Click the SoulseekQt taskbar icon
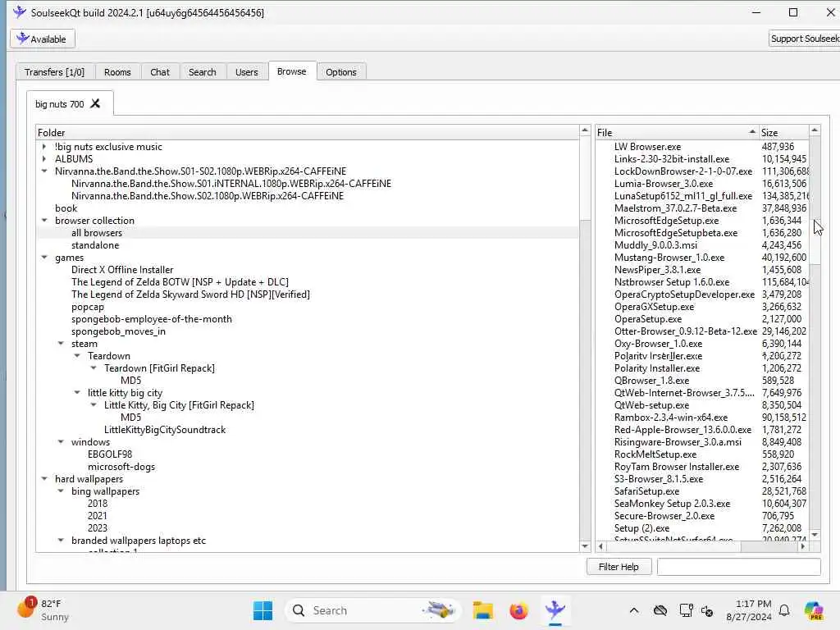840x630 pixels. 555,610
